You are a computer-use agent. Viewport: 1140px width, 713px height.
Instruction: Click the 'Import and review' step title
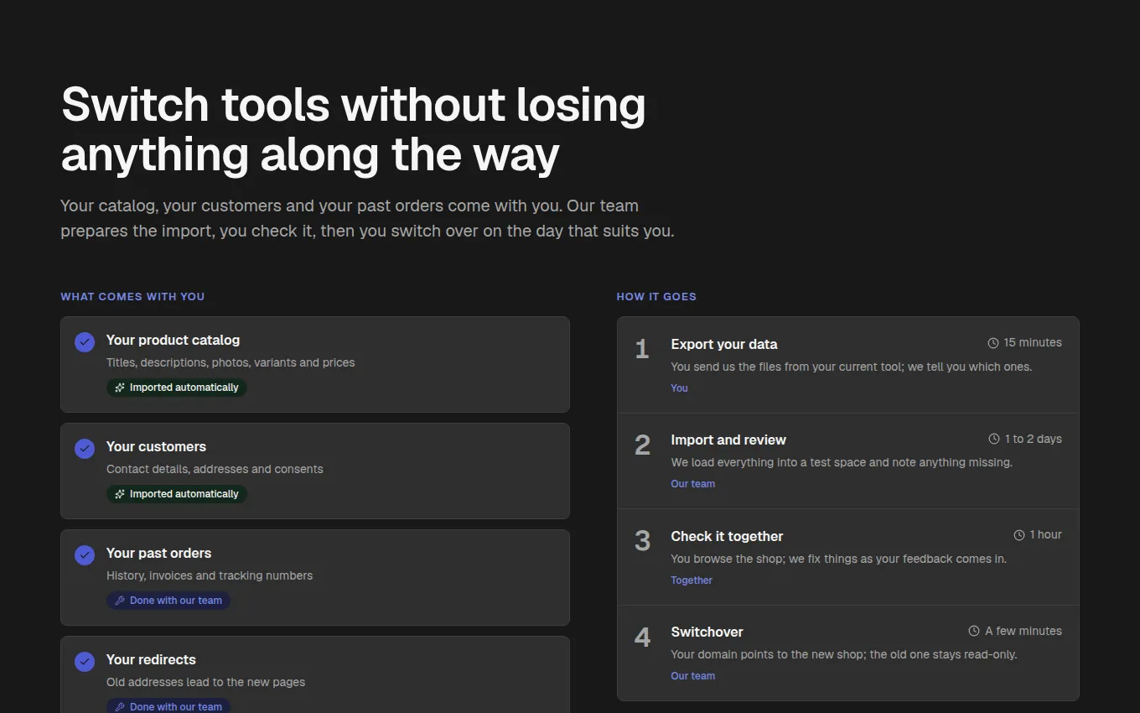(x=728, y=440)
